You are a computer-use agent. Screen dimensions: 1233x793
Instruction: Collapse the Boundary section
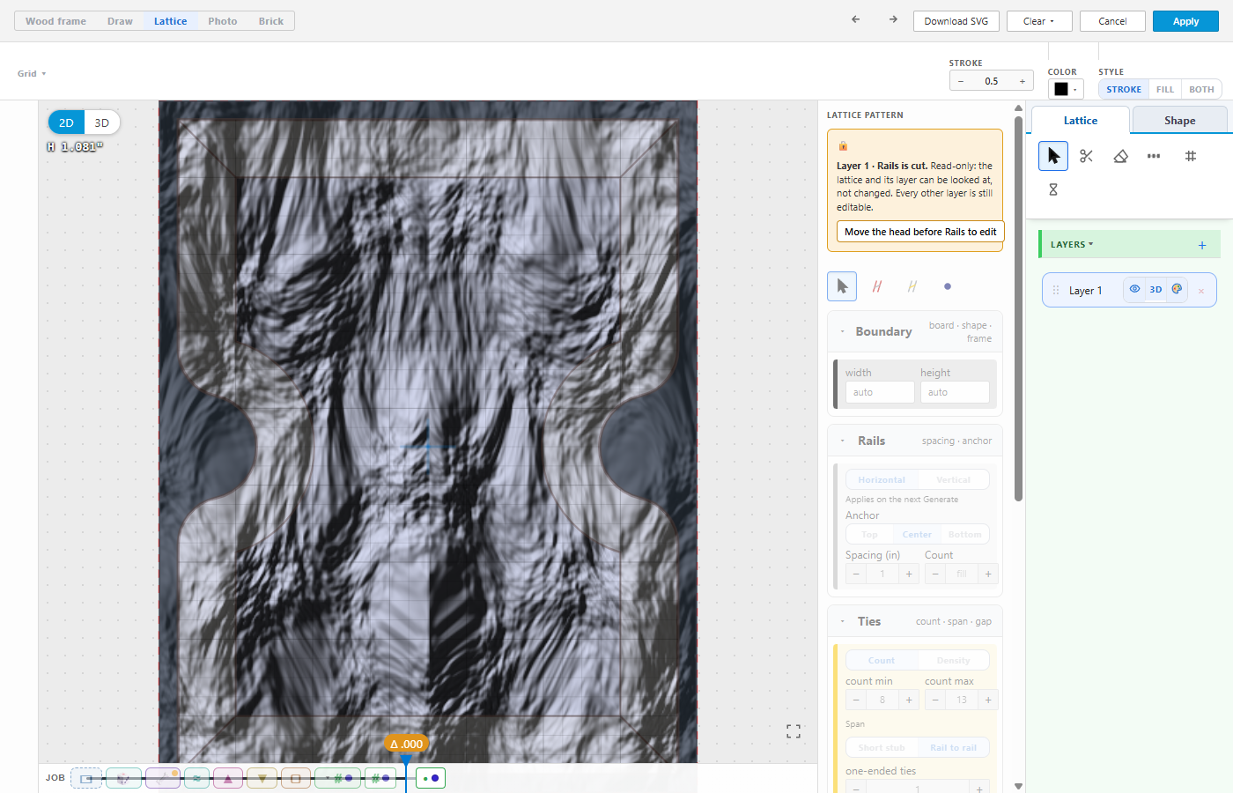tap(843, 332)
